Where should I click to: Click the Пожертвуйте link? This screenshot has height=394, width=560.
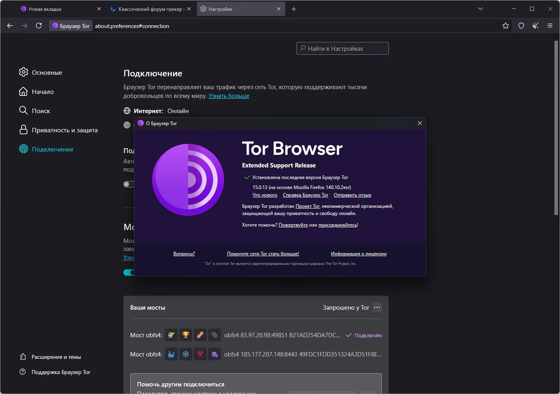pos(293,225)
